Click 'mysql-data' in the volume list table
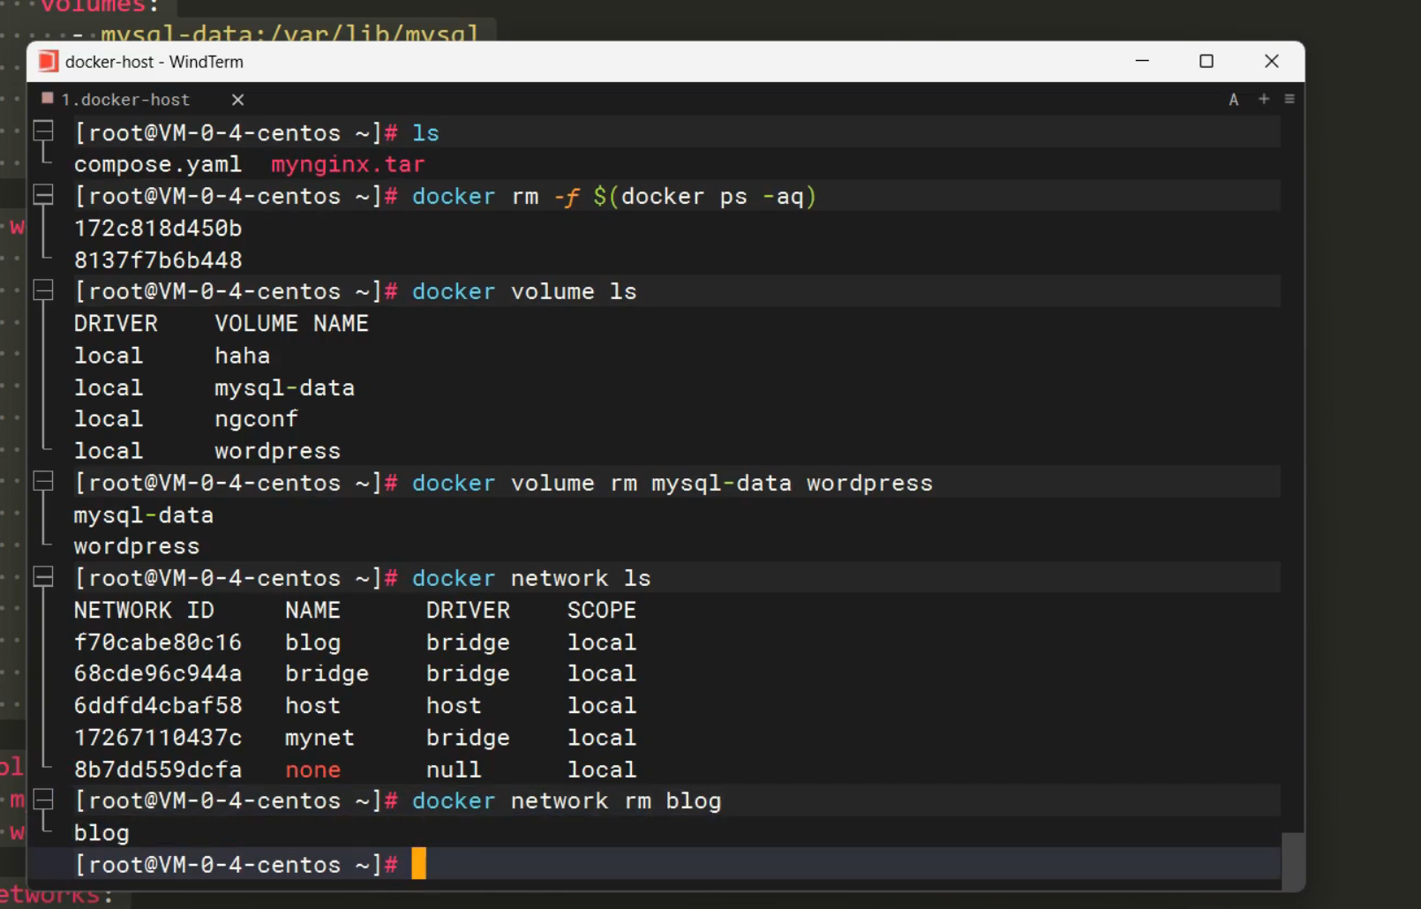Image resolution: width=1421 pixels, height=909 pixels. click(x=284, y=387)
